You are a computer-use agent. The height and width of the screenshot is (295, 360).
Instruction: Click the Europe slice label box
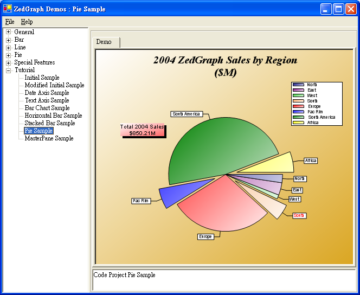pyautogui.click(x=205, y=236)
